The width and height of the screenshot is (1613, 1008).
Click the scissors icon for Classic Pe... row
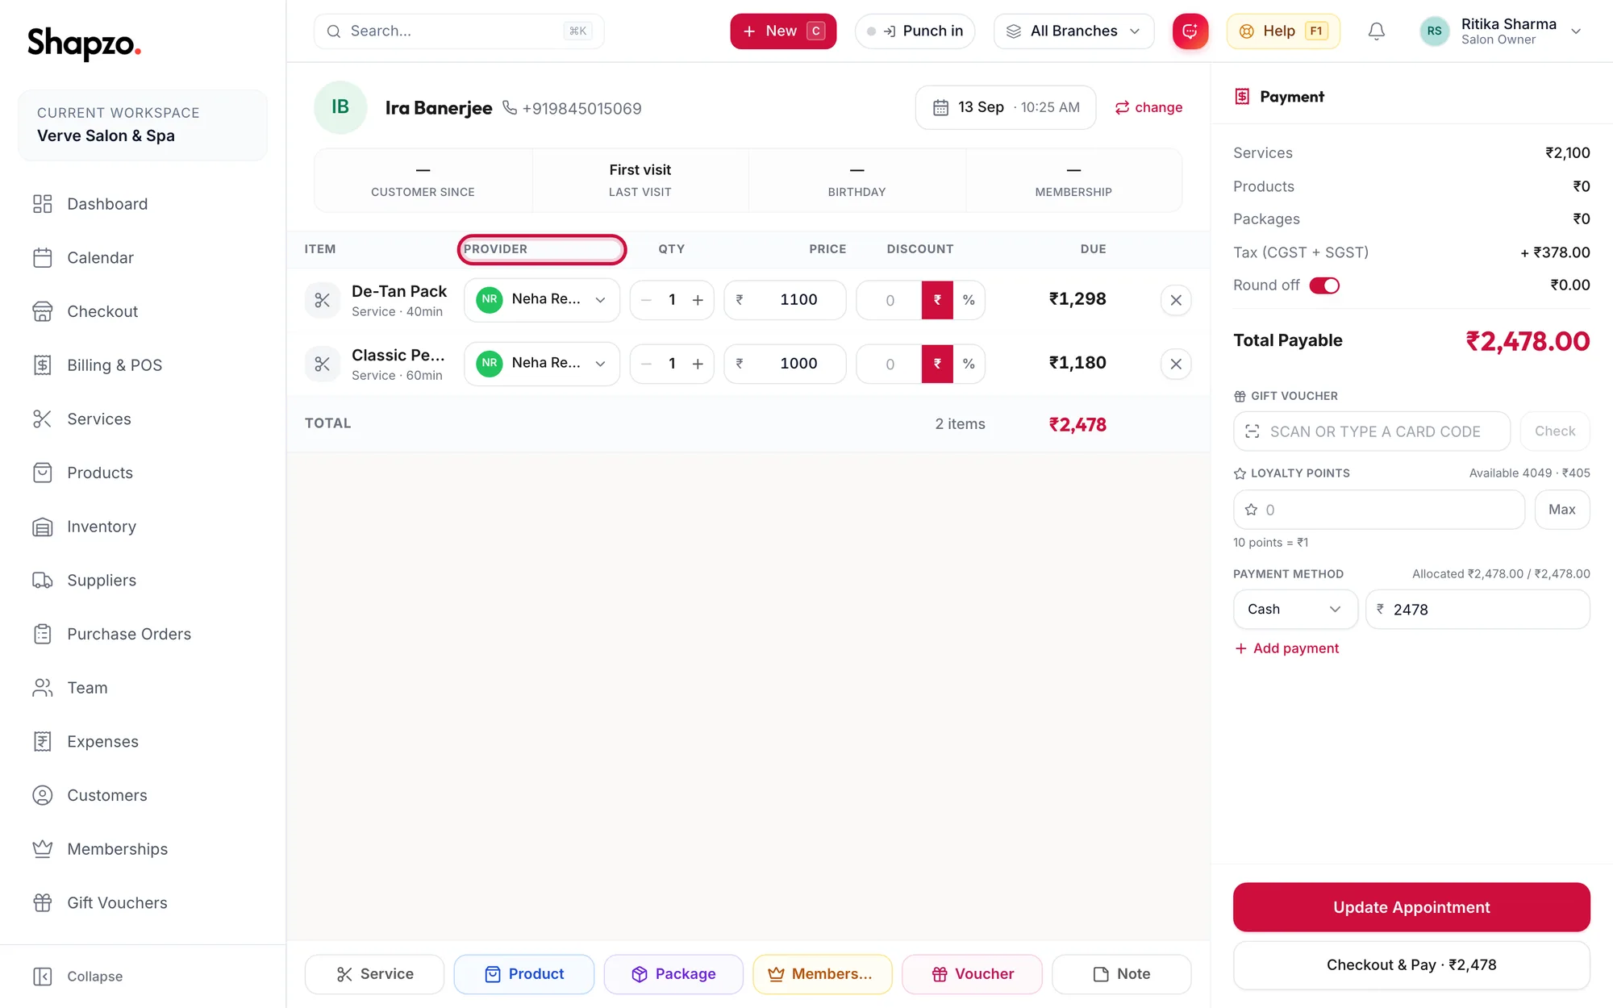(x=323, y=364)
